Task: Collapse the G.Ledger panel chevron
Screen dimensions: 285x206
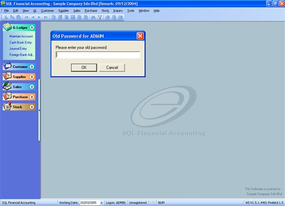Action: pyautogui.click(x=32, y=28)
